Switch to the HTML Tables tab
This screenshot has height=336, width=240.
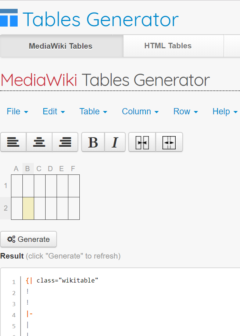(x=168, y=46)
